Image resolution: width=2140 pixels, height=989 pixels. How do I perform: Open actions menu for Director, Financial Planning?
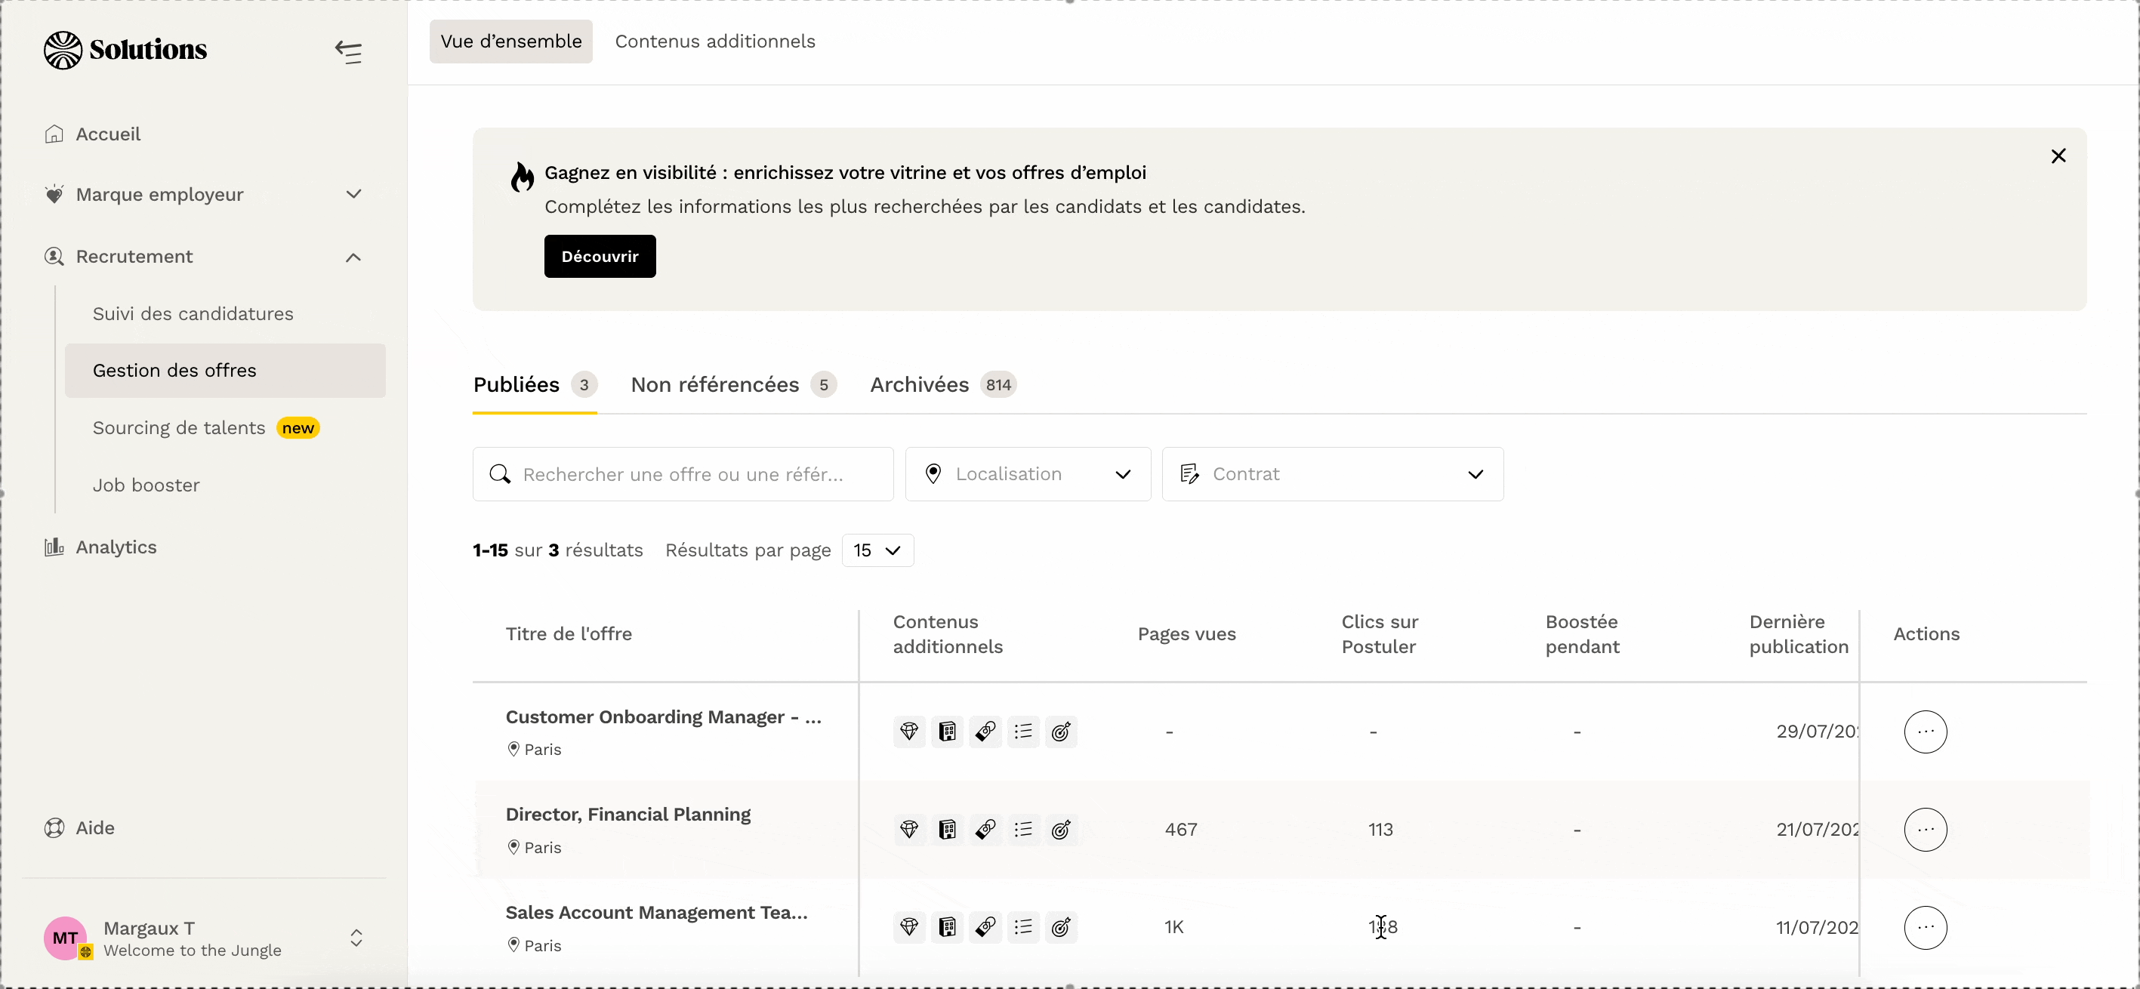[1925, 829]
